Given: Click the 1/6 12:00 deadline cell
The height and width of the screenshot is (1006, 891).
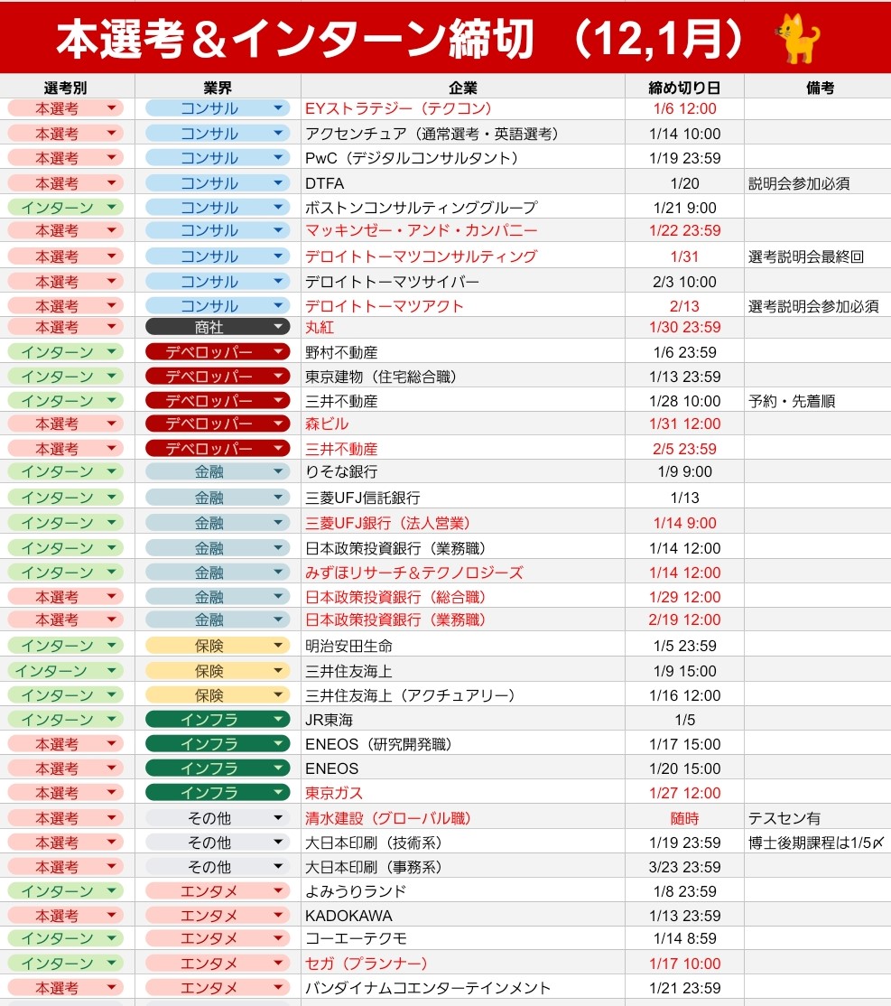Looking at the screenshot, I should 684,108.
